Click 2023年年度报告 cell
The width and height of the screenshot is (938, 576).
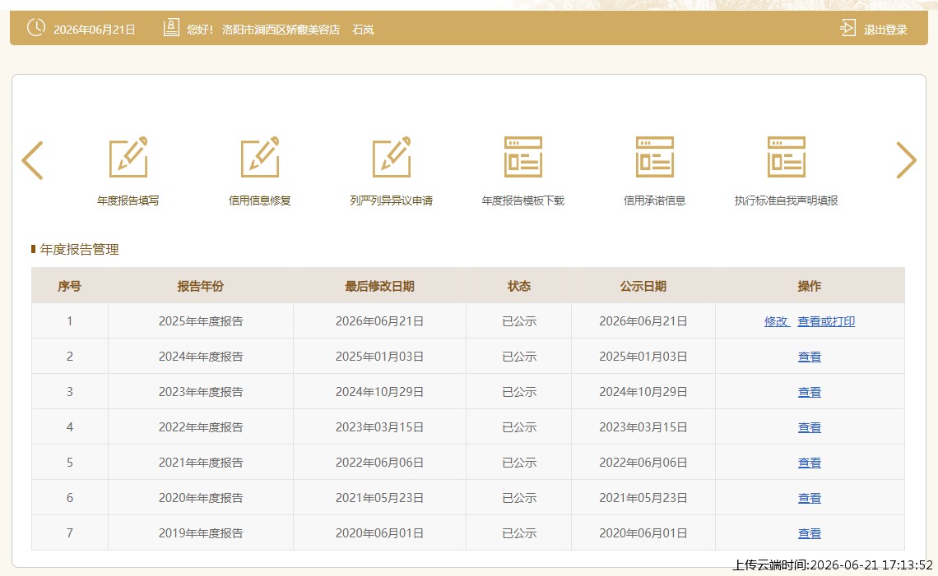point(201,391)
